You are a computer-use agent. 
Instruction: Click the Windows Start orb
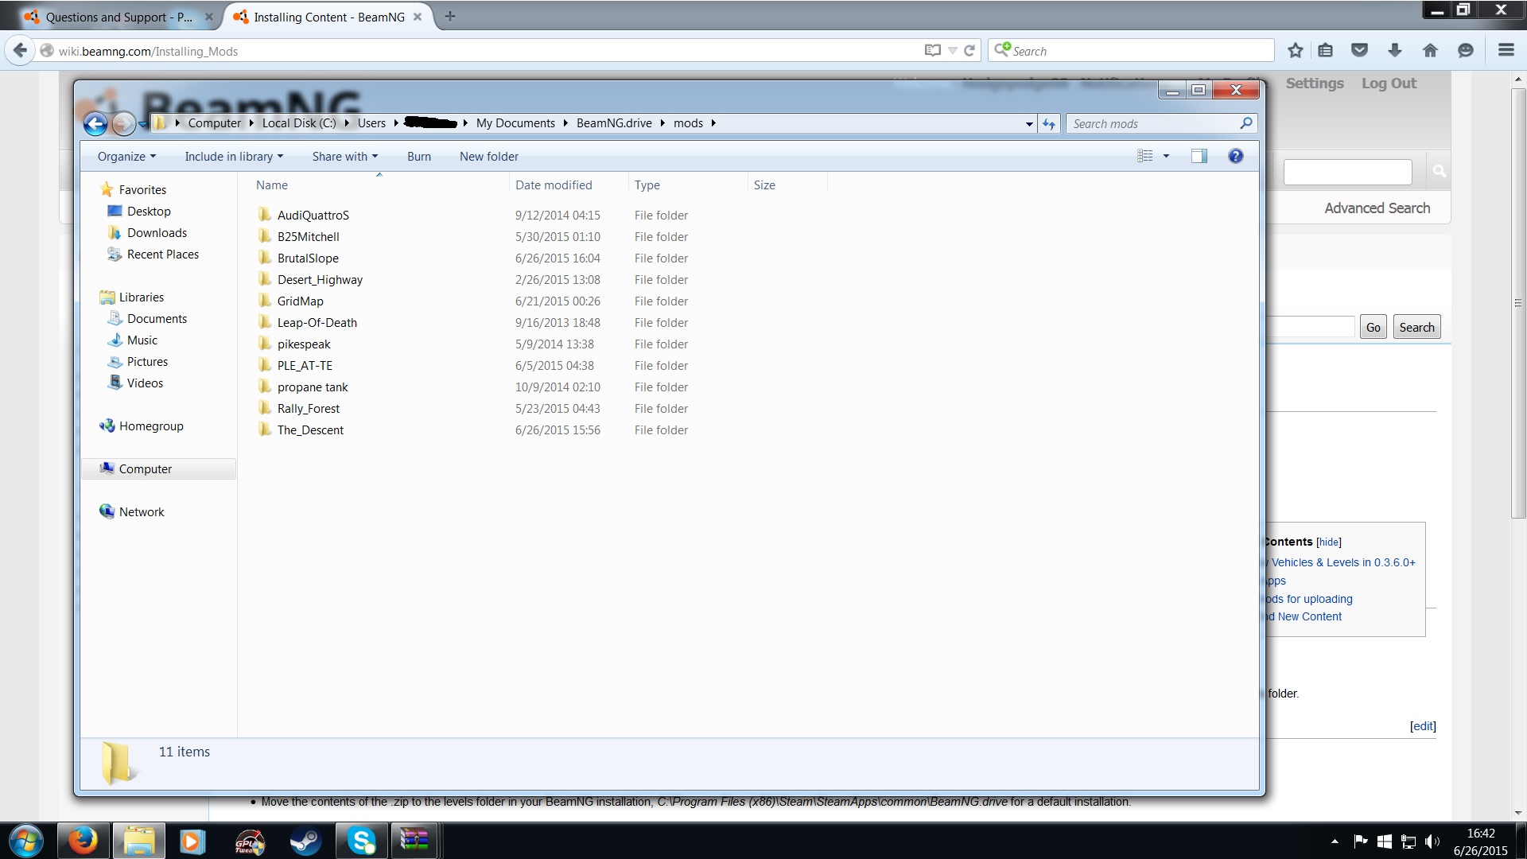(x=25, y=841)
